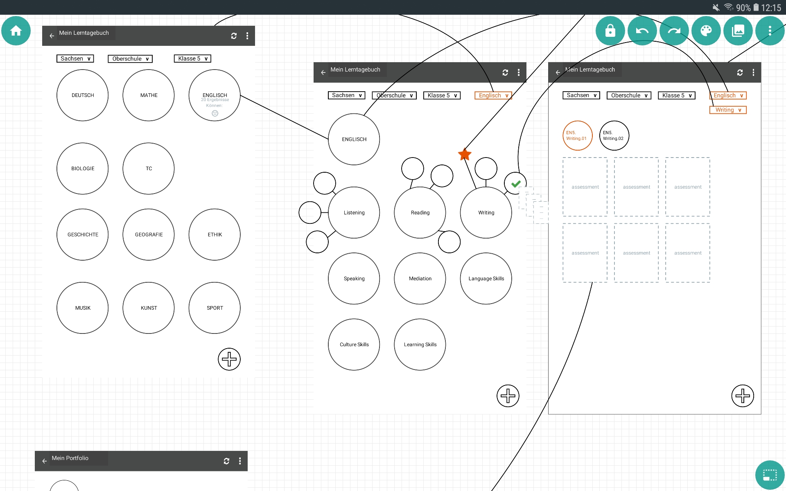Open Oberschule dropdown in left panel
The height and width of the screenshot is (491, 786).
point(130,59)
